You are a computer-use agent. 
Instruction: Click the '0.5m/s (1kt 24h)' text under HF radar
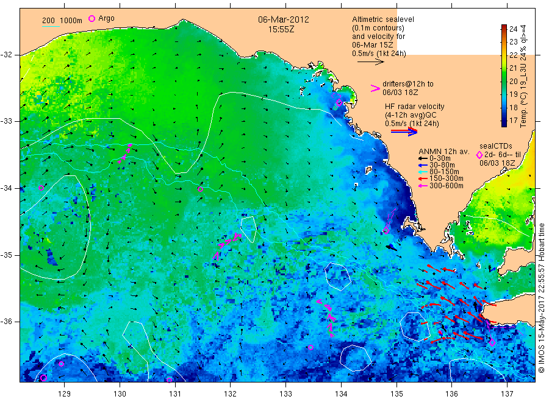(412, 124)
